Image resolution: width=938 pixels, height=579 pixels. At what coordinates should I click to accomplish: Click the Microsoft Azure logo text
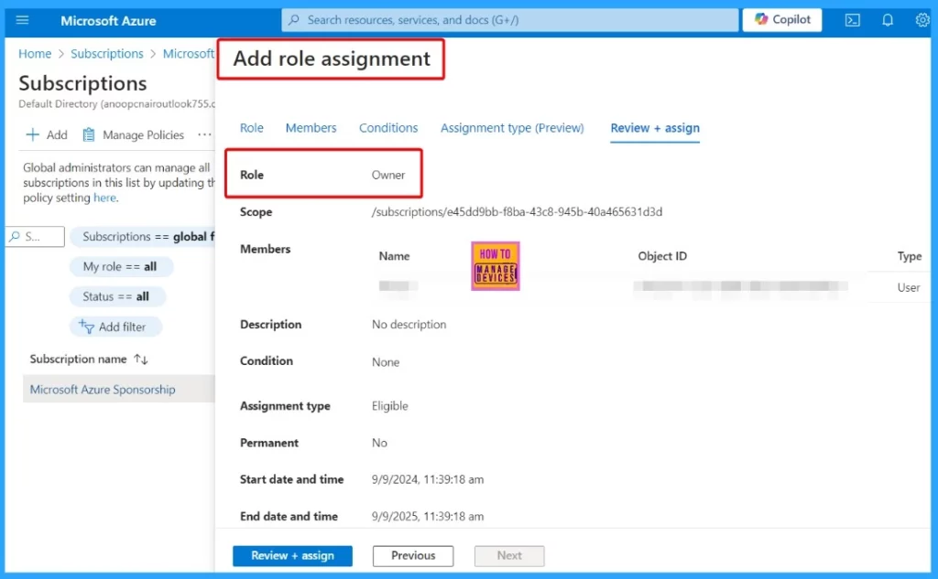click(x=108, y=21)
